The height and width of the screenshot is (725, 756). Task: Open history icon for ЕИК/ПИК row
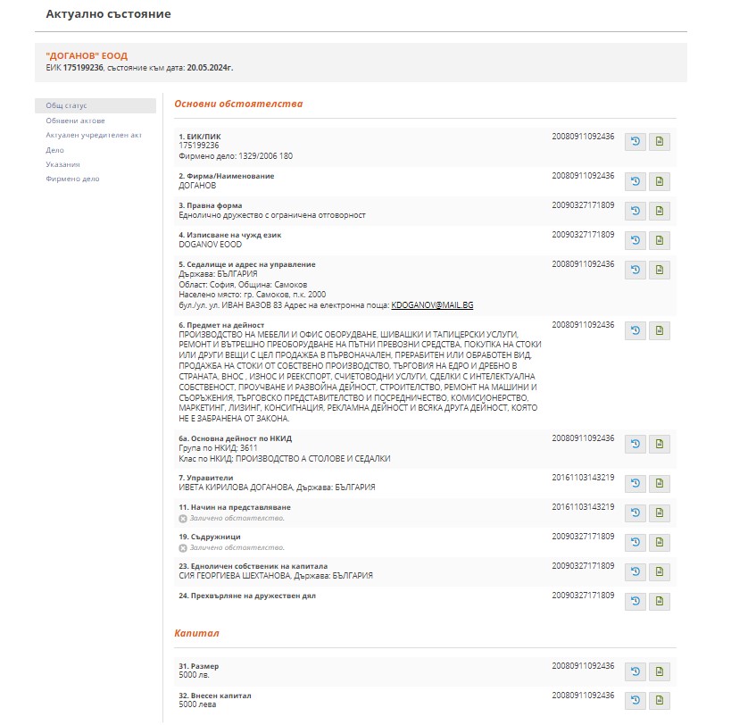point(635,142)
